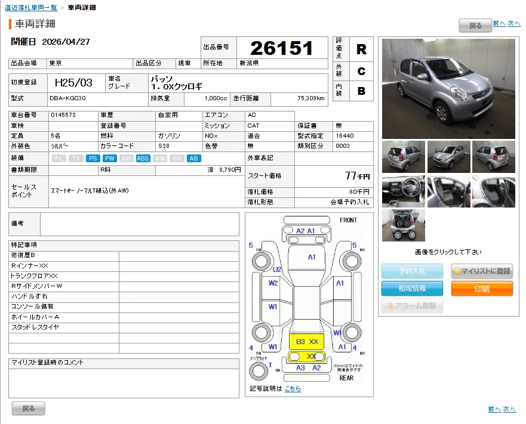
Task: Open bottom 次へ link
Action: pyautogui.click(x=509, y=409)
